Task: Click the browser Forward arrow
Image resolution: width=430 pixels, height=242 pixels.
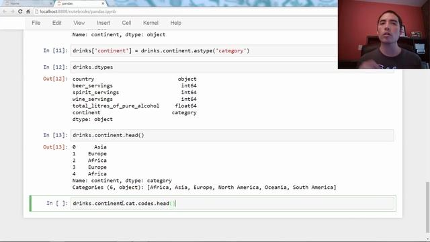Action: (12, 11)
